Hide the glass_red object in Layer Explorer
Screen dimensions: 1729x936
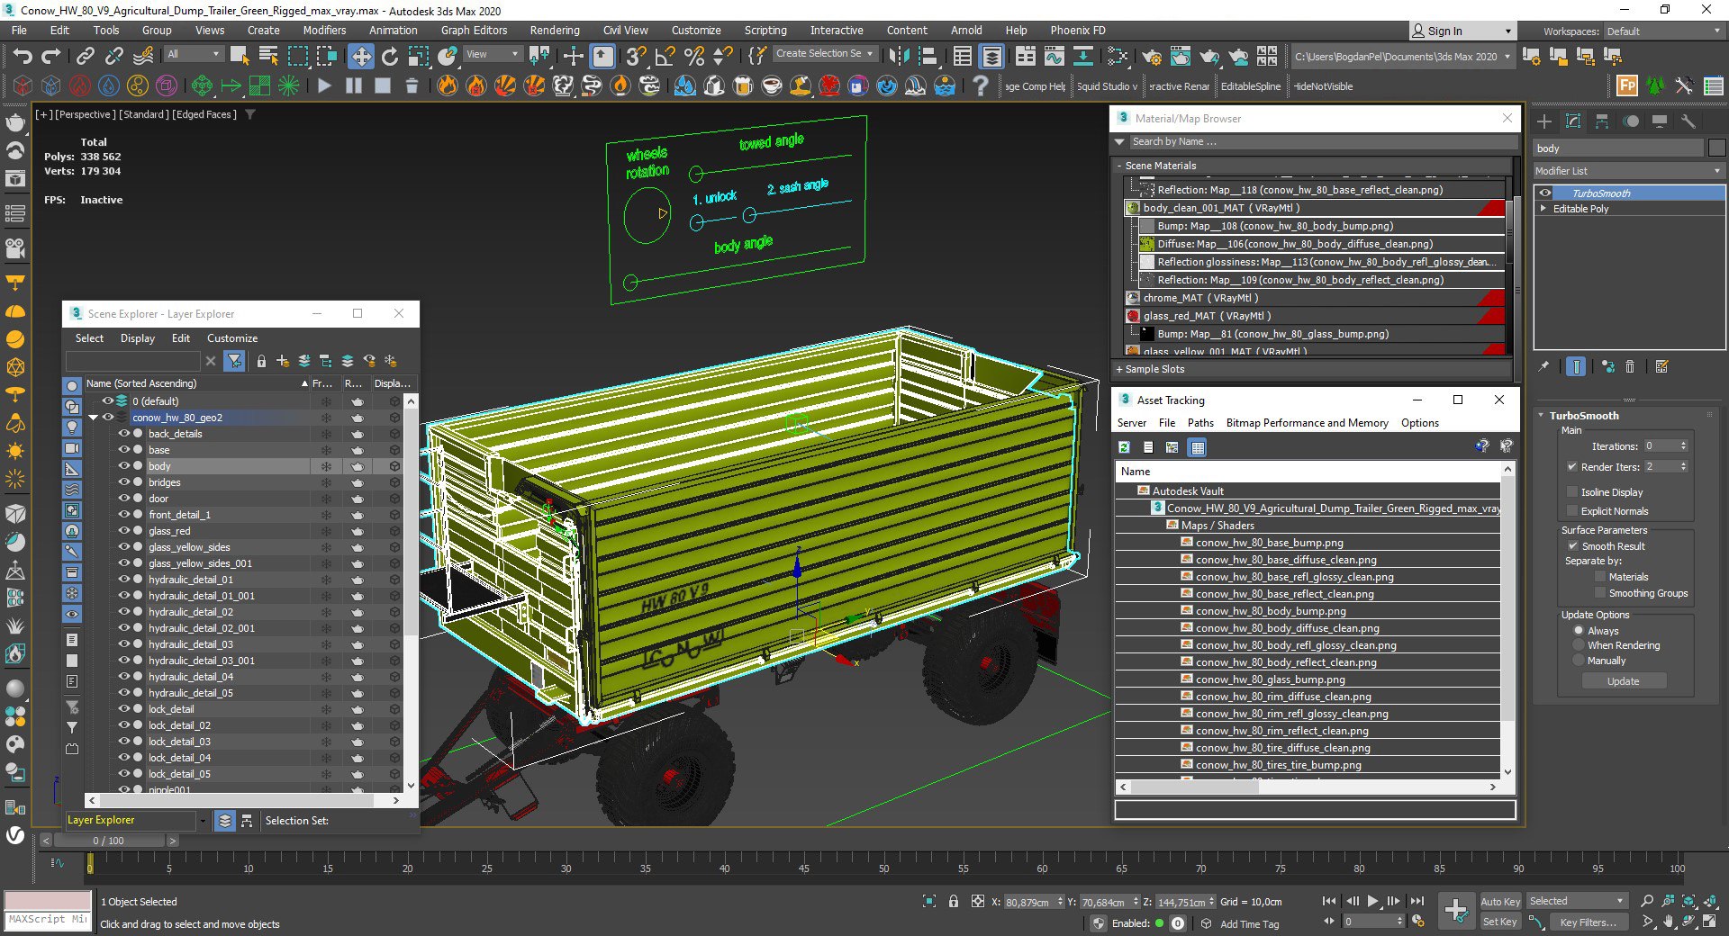pos(124,531)
